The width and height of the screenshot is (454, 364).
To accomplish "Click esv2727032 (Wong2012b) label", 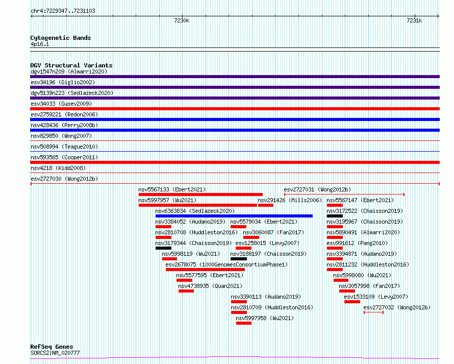I will click(397, 307).
